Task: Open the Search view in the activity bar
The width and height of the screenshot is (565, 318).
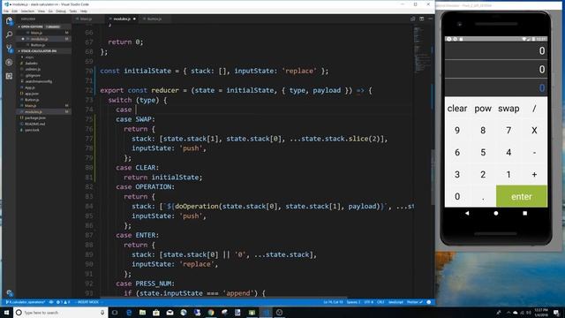Action: 10,34
